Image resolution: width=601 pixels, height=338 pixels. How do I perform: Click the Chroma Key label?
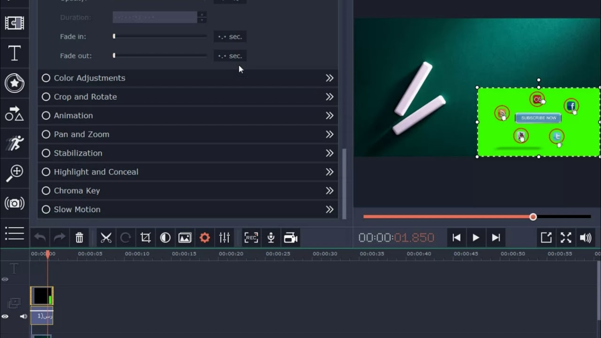pos(77,191)
